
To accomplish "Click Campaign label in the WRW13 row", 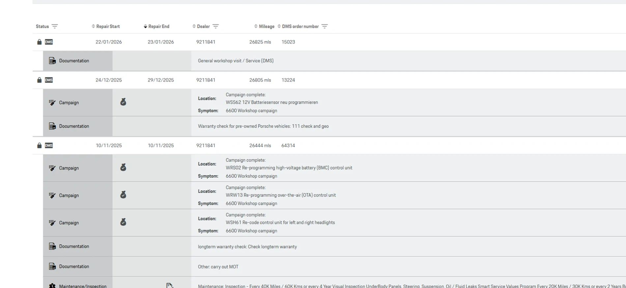I will [x=69, y=195].
